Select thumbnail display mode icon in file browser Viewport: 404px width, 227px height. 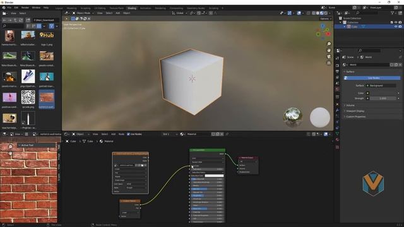pyautogui.click(x=39, y=26)
